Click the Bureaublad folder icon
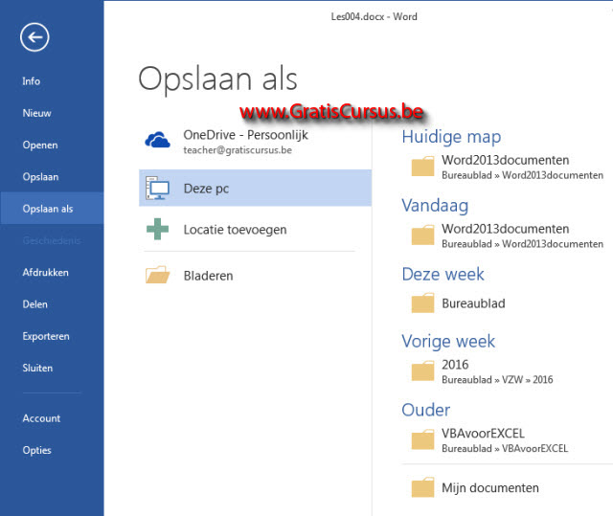 click(422, 303)
